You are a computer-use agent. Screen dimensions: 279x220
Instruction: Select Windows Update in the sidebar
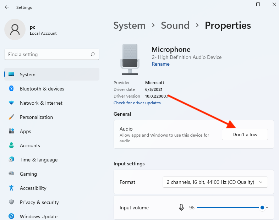point(38,216)
